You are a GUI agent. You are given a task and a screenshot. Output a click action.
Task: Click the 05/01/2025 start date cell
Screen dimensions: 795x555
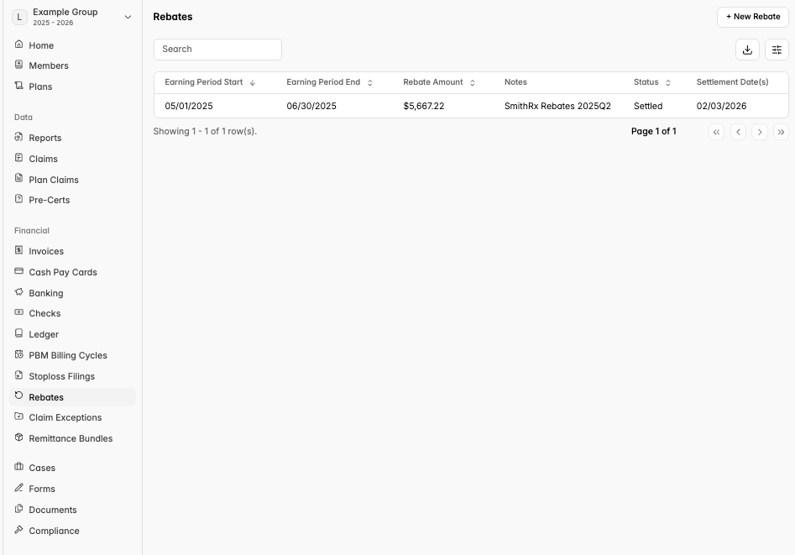[x=189, y=106]
